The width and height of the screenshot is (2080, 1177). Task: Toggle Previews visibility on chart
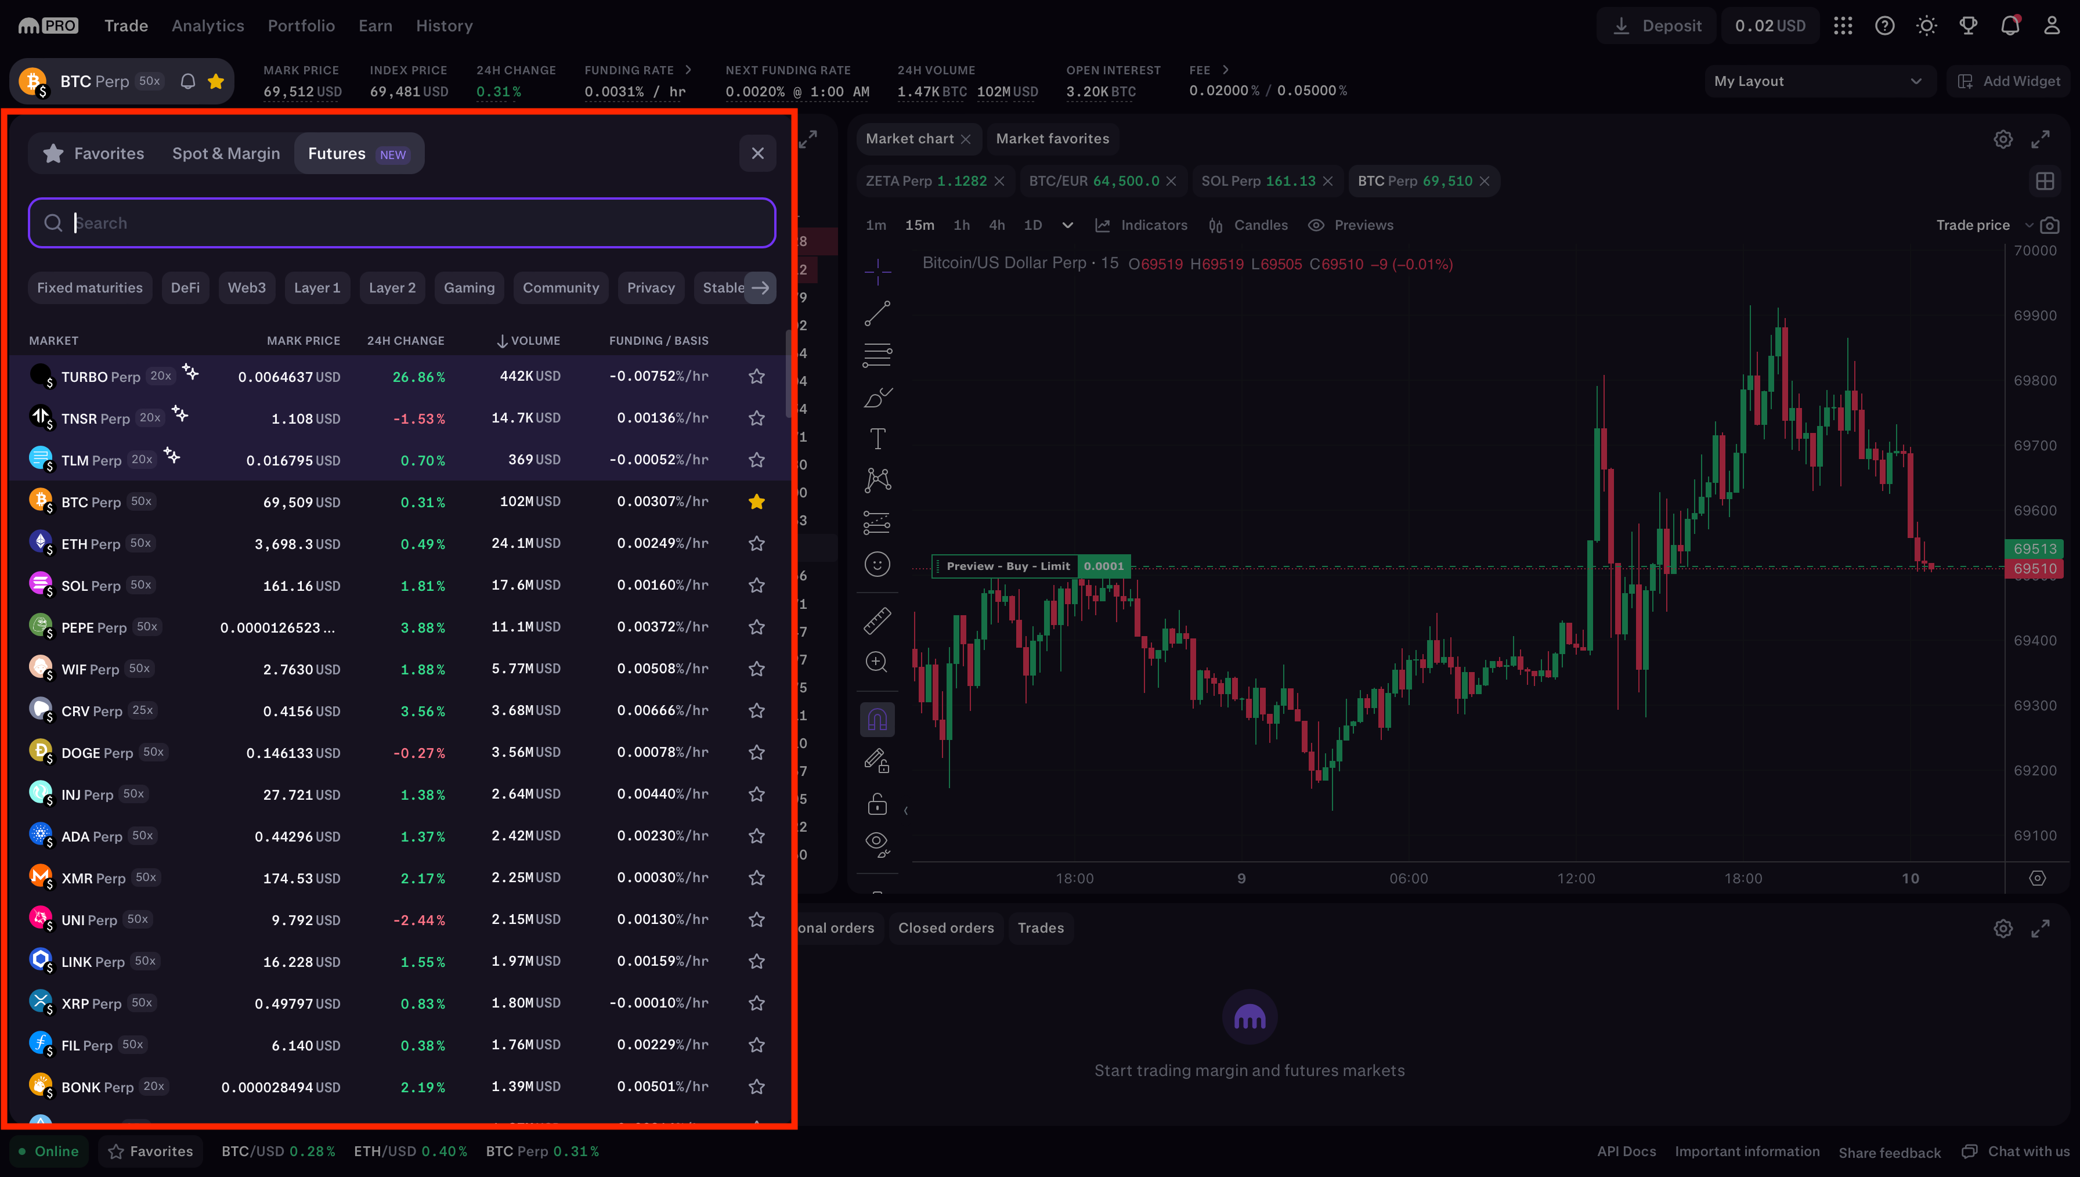[x=1350, y=225]
